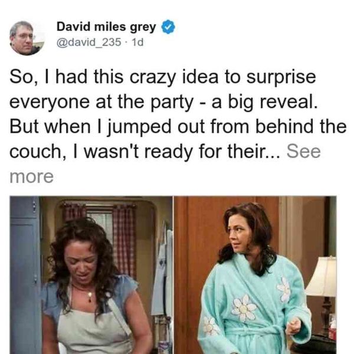This screenshot has width=354, height=354.
Task: Open the David miles grey display name
Action: pyautogui.click(x=106, y=27)
